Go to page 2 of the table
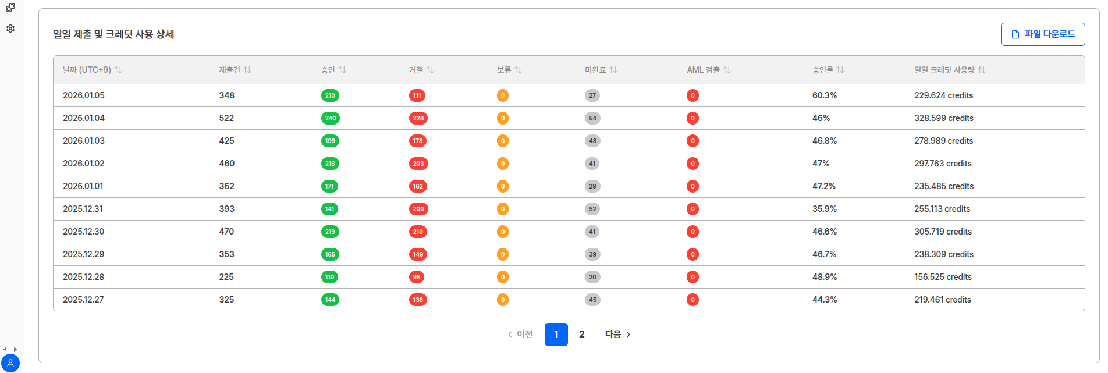Viewport: 1108px width, 373px height. click(x=582, y=335)
